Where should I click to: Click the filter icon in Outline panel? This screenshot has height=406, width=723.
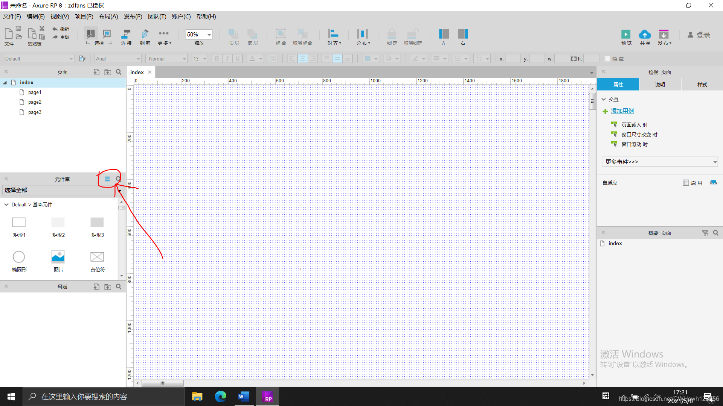tap(705, 233)
